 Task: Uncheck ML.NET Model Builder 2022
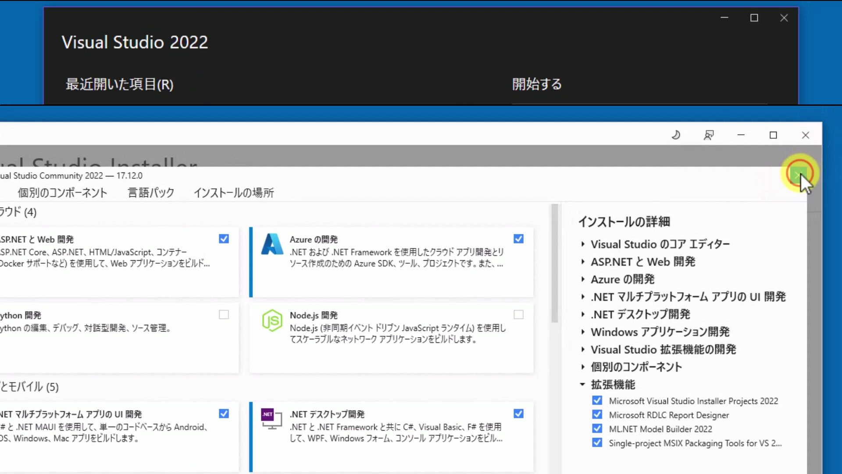(x=597, y=428)
